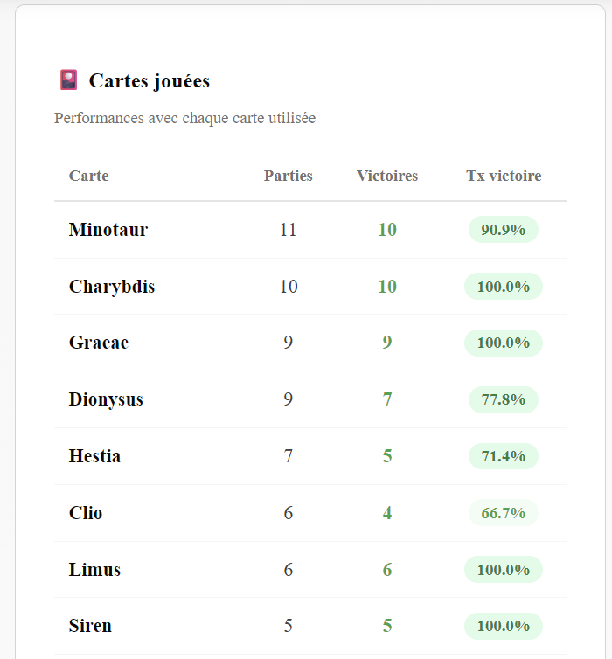
Task: Open the Limus card entry
Action: (x=94, y=570)
